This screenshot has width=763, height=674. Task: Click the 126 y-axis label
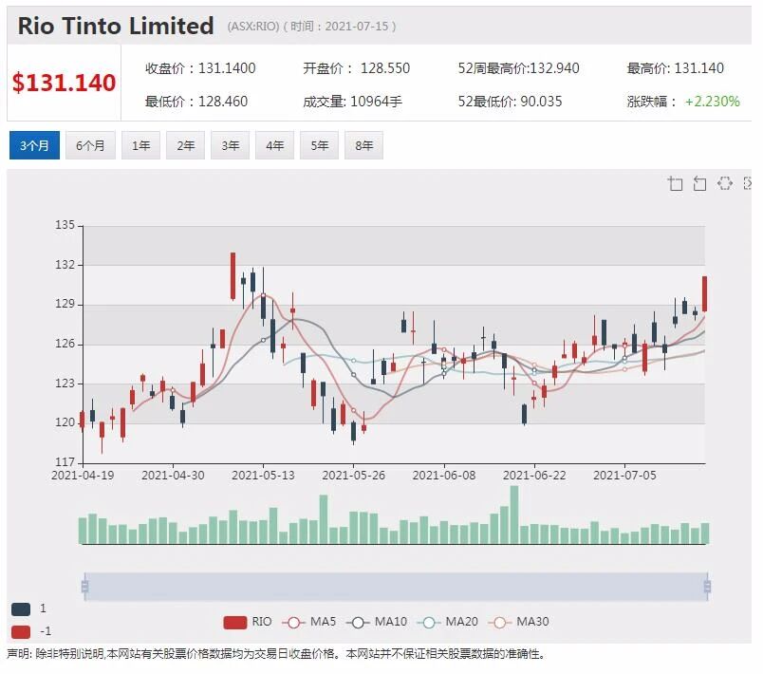pos(65,344)
